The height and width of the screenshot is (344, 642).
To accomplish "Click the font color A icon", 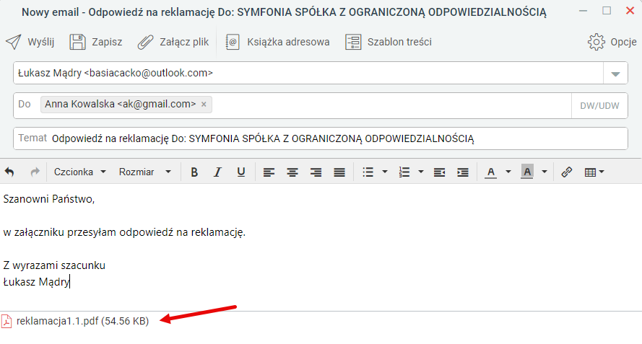I will (491, 172).
